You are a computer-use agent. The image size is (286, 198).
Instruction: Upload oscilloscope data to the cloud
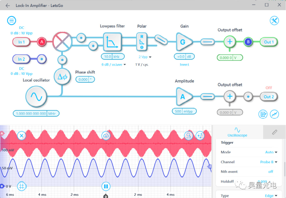click(106, 136)
